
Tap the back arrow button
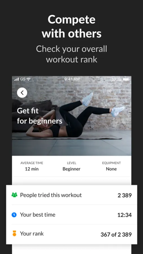22,93
